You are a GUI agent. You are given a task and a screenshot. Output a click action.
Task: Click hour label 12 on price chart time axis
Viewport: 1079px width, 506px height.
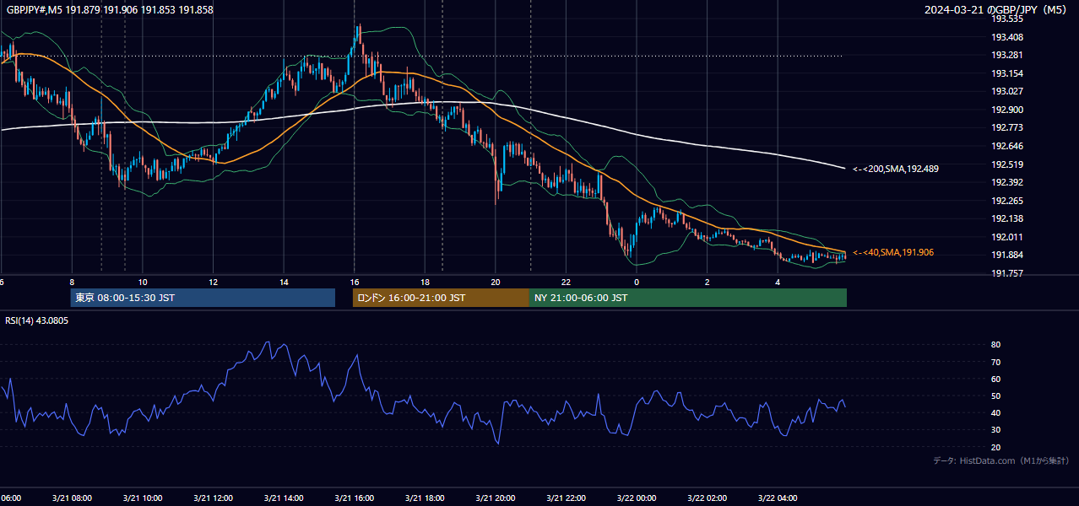(x=214, y=282)
